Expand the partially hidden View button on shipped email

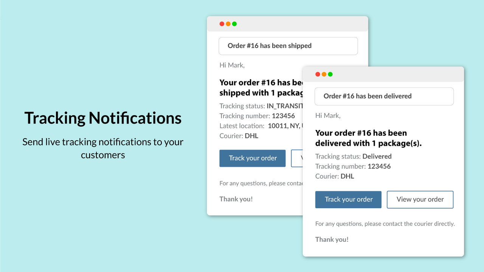point(299,158)
